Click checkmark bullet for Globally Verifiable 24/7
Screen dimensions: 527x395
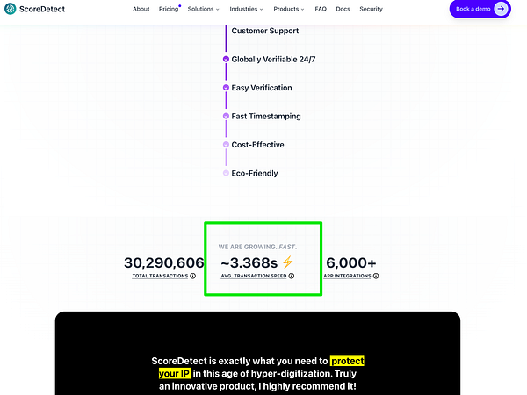point(226,60)
